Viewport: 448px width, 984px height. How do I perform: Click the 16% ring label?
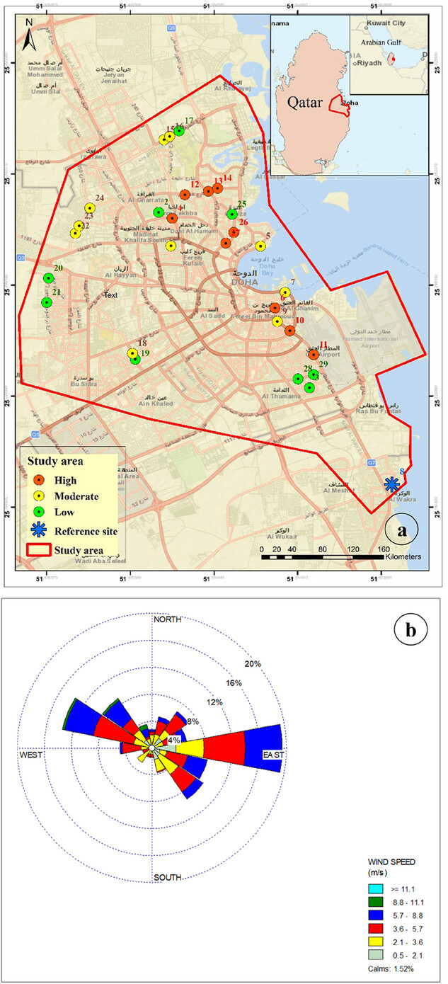[x=234, y=683]
